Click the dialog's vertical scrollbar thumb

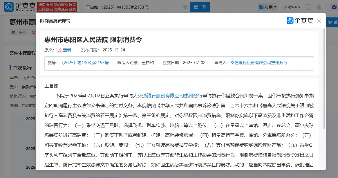click(x=324, y=78)
